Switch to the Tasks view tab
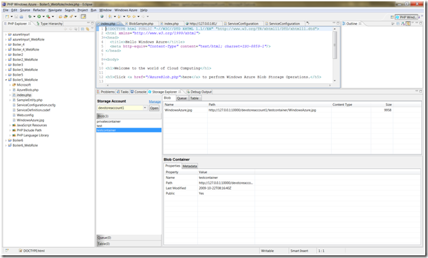The image size is (428, 258). point(123,92)
